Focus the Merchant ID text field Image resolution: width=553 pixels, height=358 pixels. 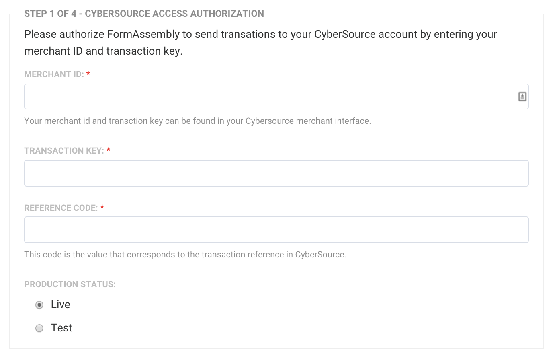point(269,97)
